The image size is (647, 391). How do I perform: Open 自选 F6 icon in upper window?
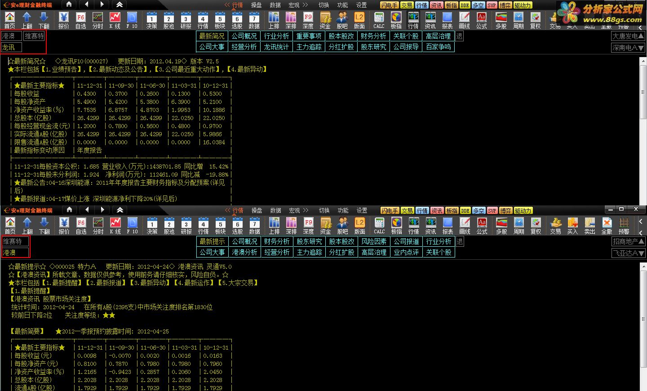(81, 20)
